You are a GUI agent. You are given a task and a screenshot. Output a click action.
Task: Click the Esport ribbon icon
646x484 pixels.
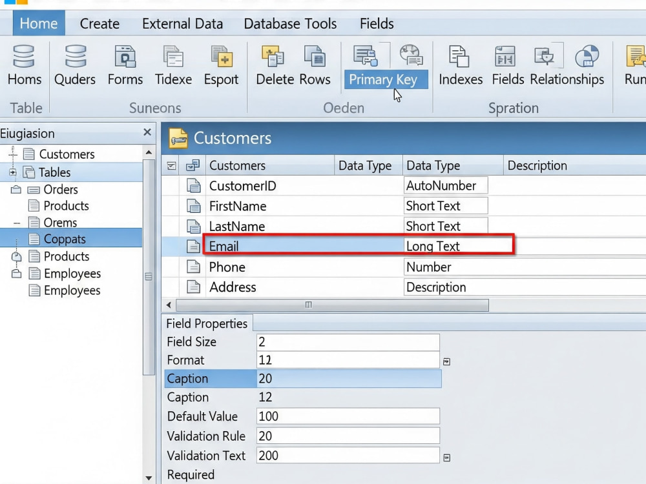point(222,56)
